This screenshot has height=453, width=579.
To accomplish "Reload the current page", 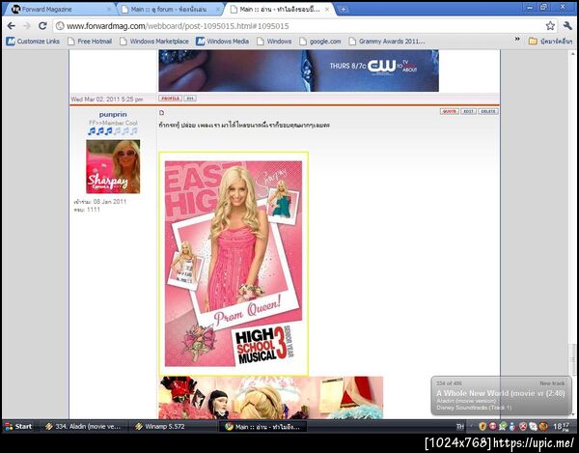I will pyautogui.click(x=42, y=26).
